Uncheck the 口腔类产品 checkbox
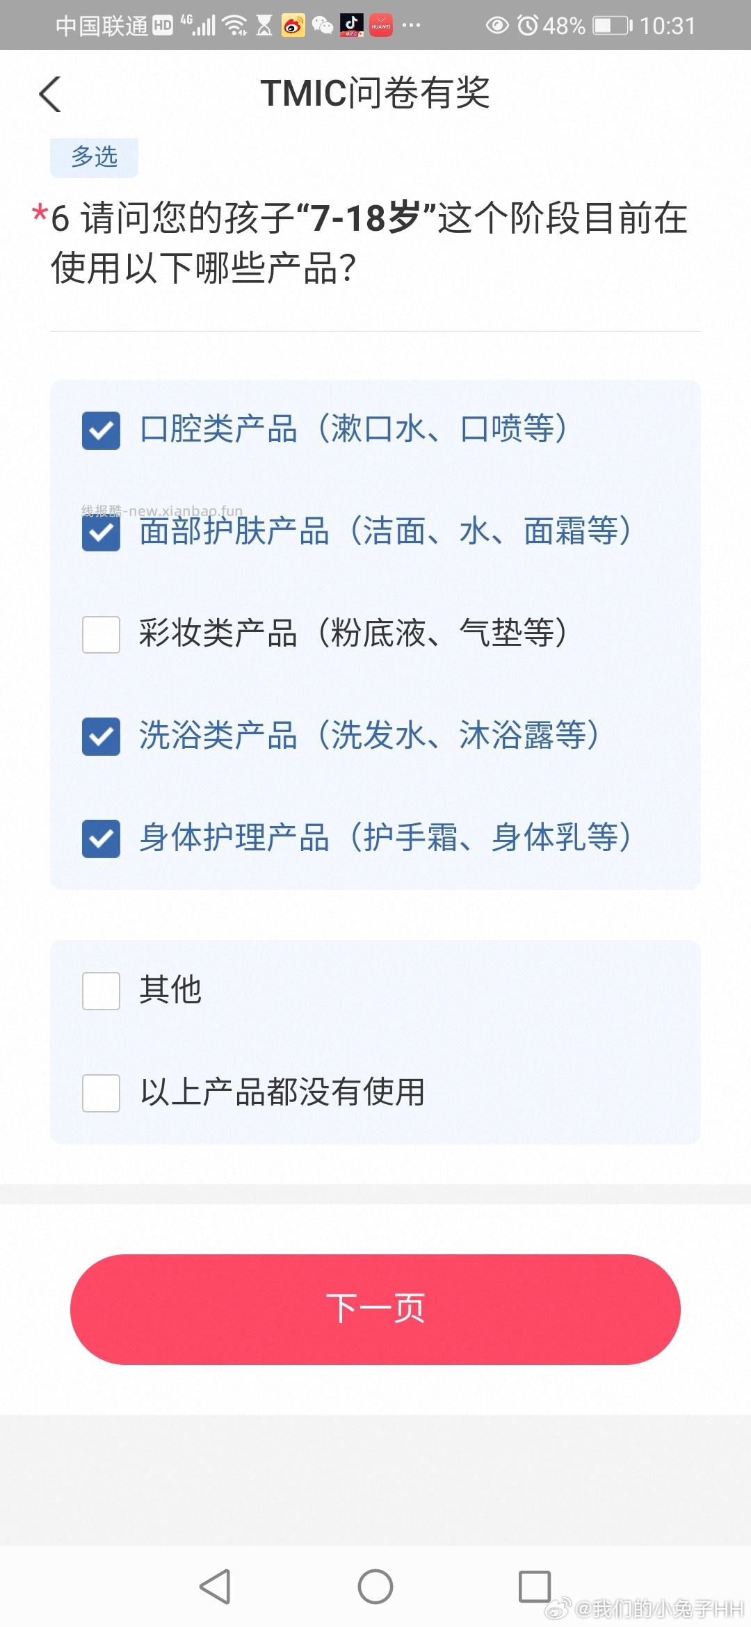The height and width of the screenshot is (1627, 751). 101,430
